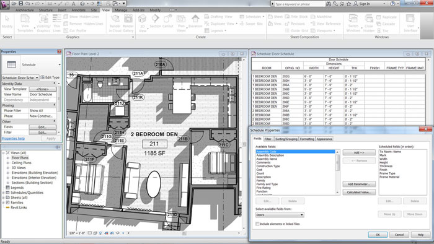Click the View Template <None> button
Image resolution: width=434 pixels, height=244 pixels.
pos(42,89)
